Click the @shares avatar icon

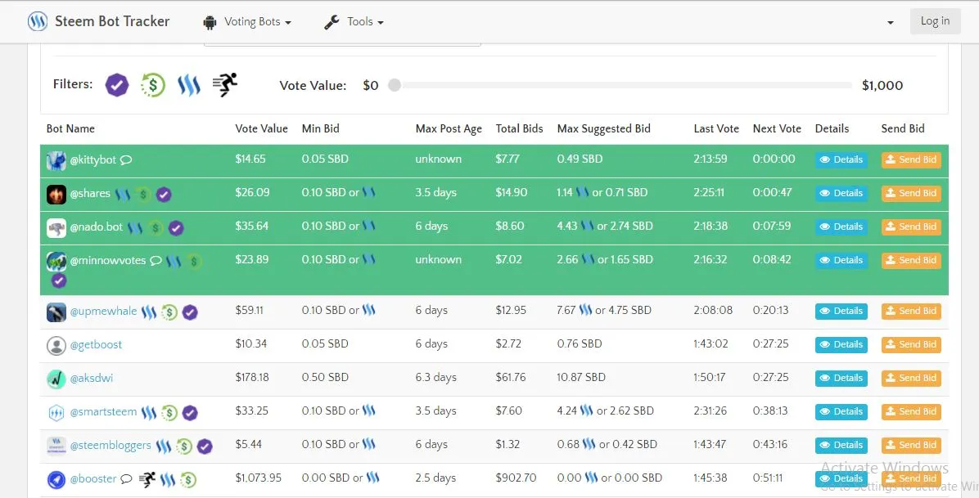tap(56, 194)
